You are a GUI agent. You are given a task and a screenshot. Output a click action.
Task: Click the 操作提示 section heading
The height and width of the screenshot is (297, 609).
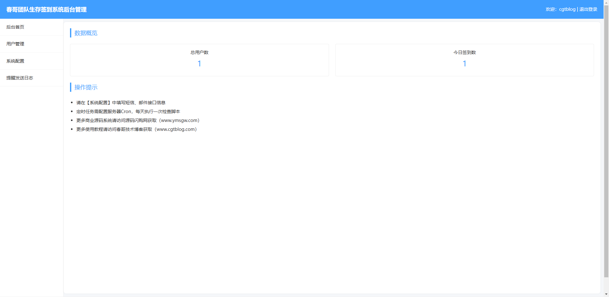(x=86, y=87)
